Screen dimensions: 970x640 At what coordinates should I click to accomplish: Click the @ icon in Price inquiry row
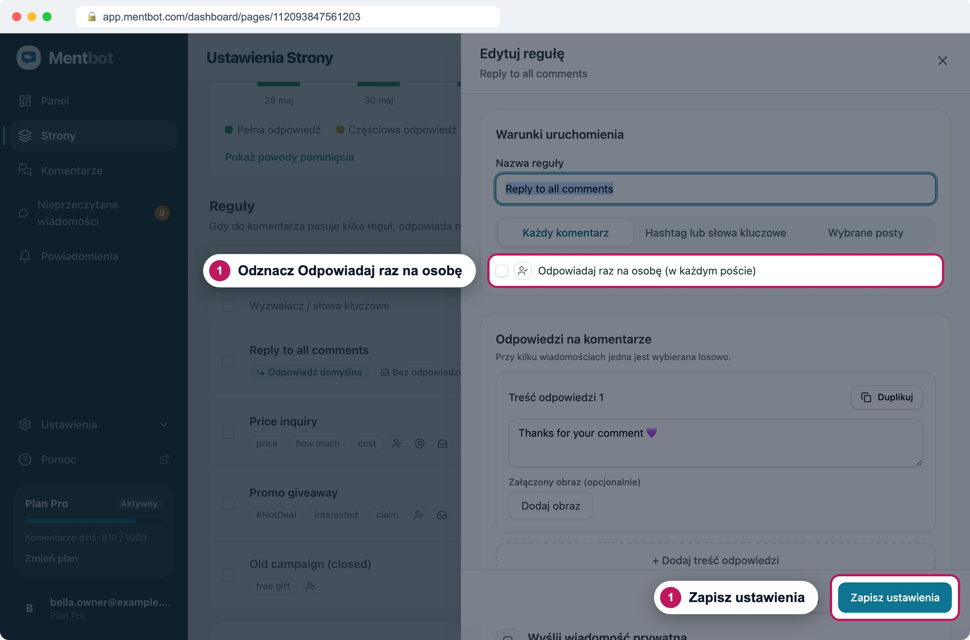(x=419, y=443)
